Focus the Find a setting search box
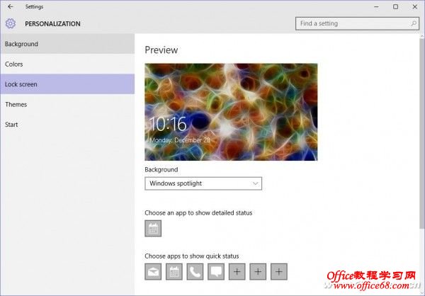425x296 pixels. pos(357,23)
